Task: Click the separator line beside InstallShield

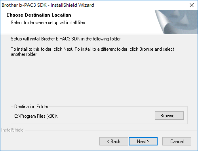Action: pyautogui.click(x=111, y=130)
